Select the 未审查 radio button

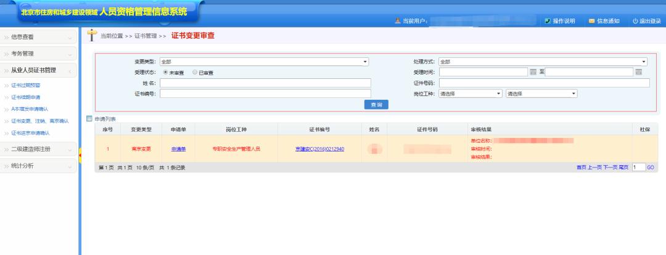pyautogui.click(x=165, y=72)
